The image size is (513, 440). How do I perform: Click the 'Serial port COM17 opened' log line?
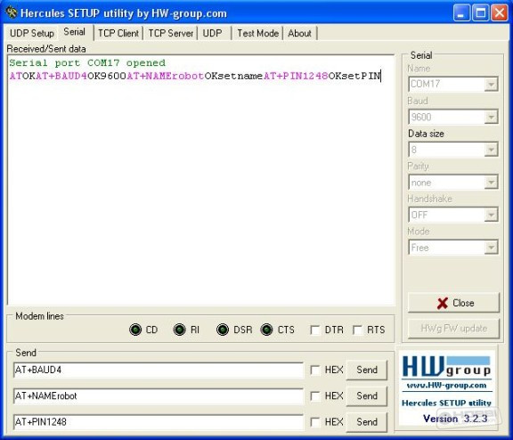pyautogui.click(x=87, y=63)
